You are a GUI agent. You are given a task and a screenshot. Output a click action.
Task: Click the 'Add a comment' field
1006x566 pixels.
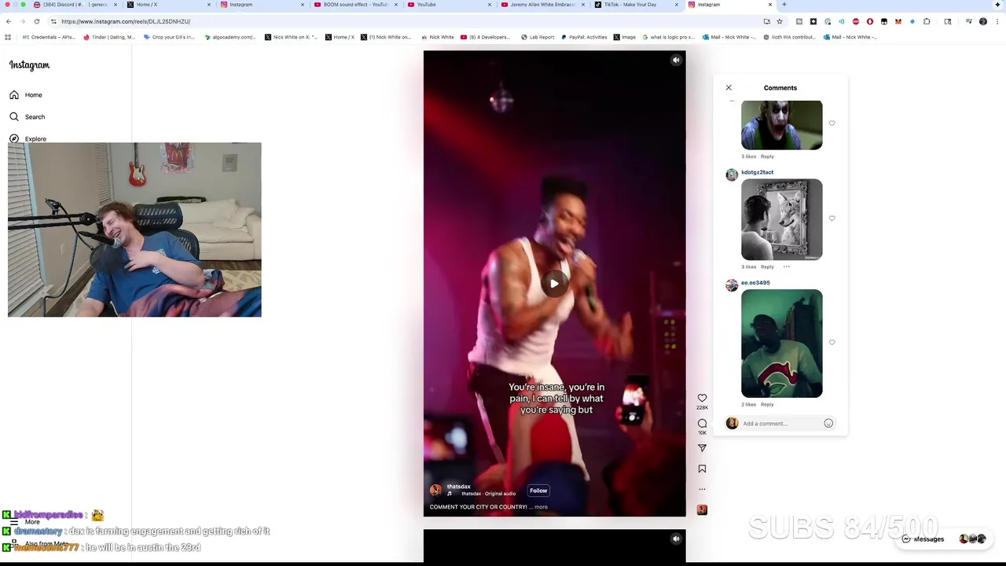tap(780, 424)
